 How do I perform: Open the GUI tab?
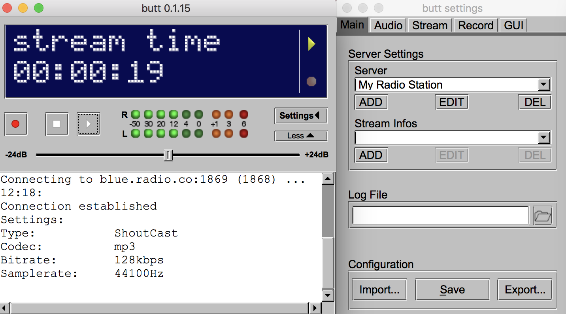513,25
